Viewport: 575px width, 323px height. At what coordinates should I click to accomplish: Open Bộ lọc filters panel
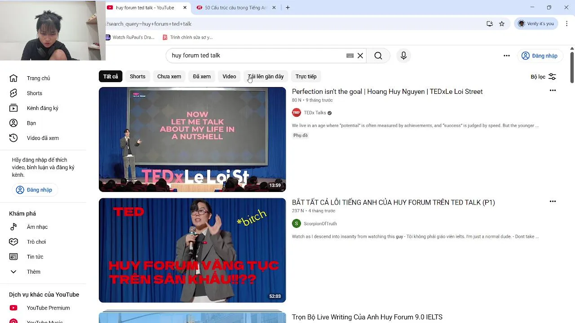[544, 77]
